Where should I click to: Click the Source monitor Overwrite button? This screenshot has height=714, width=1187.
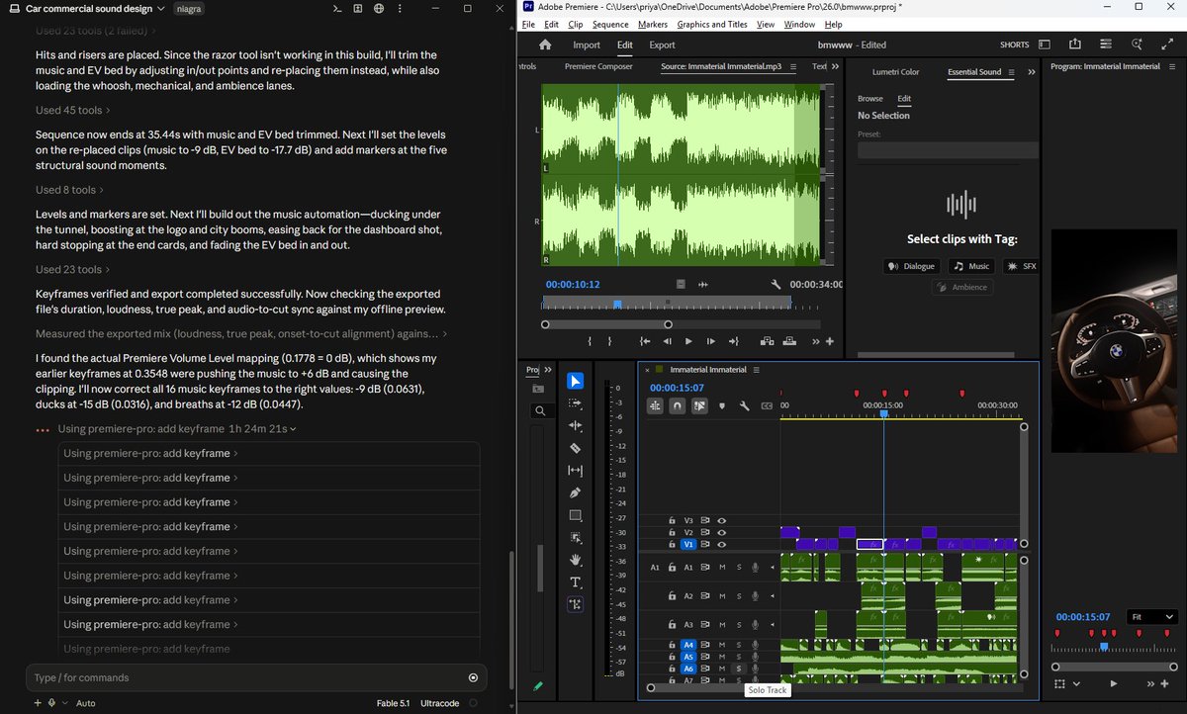coord(790,341)
